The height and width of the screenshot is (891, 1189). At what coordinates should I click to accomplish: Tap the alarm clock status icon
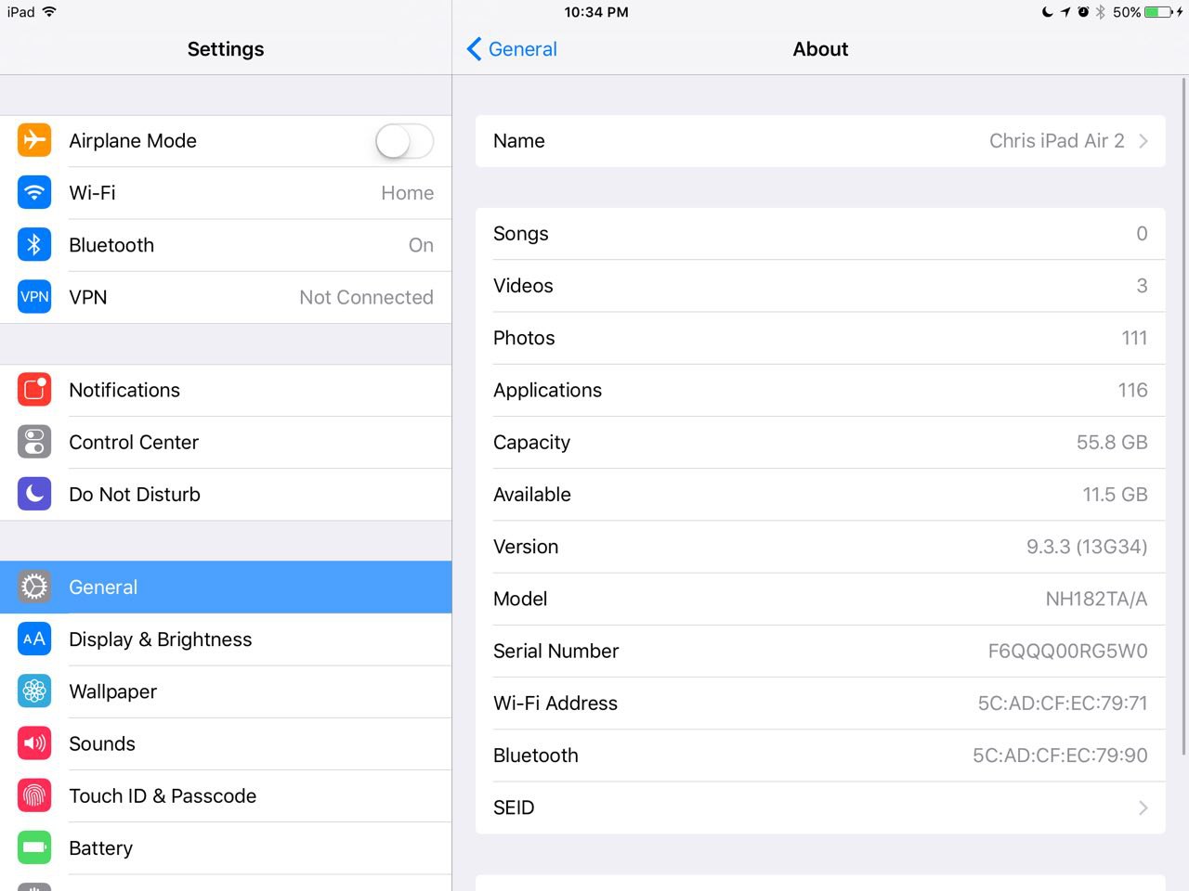(x=1083, y=12)
